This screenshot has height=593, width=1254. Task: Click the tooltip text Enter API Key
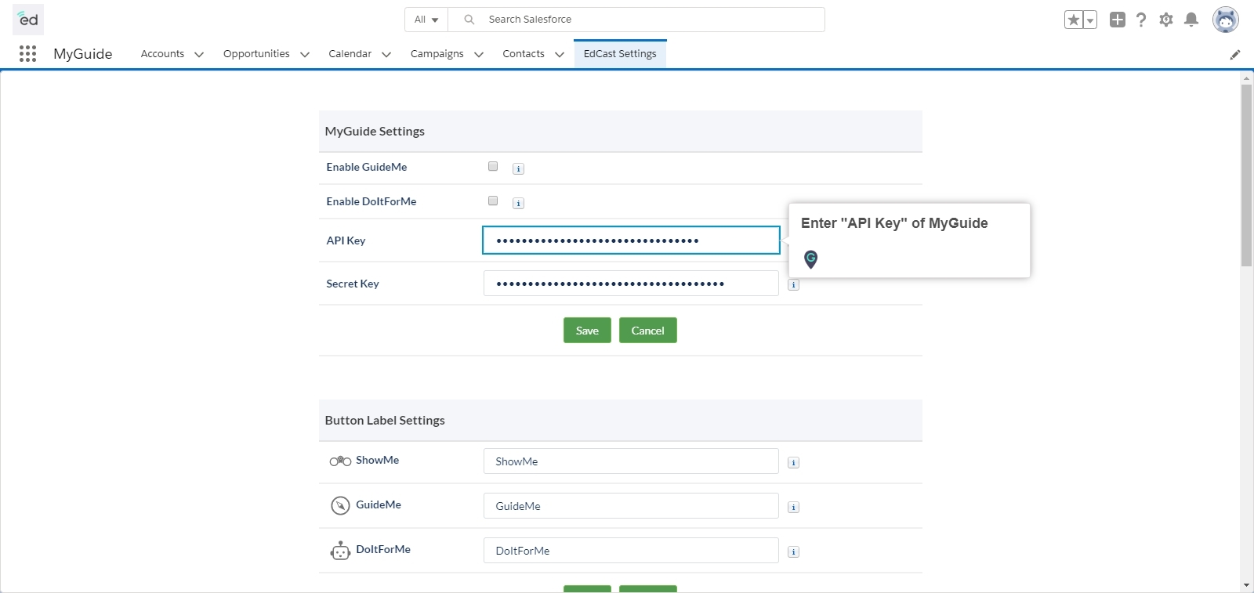894,223
